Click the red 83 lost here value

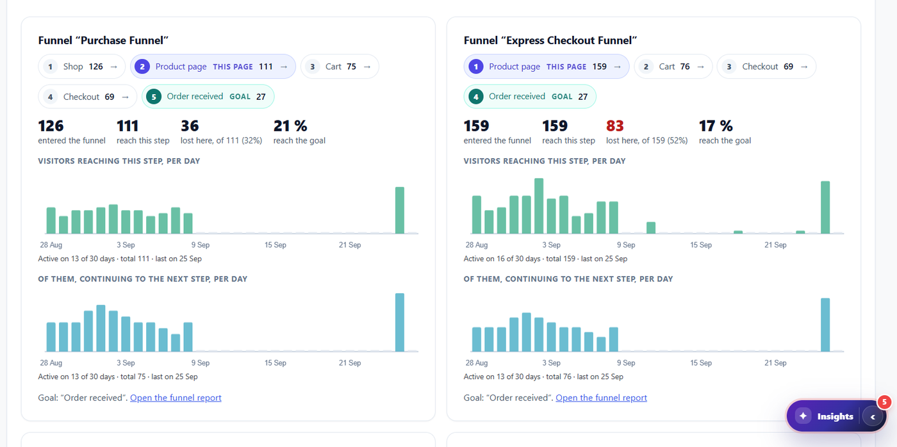coord(614,126)
